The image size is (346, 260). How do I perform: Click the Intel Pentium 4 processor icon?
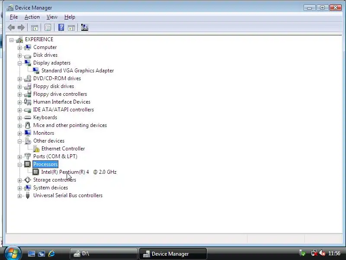coord(36,172)
